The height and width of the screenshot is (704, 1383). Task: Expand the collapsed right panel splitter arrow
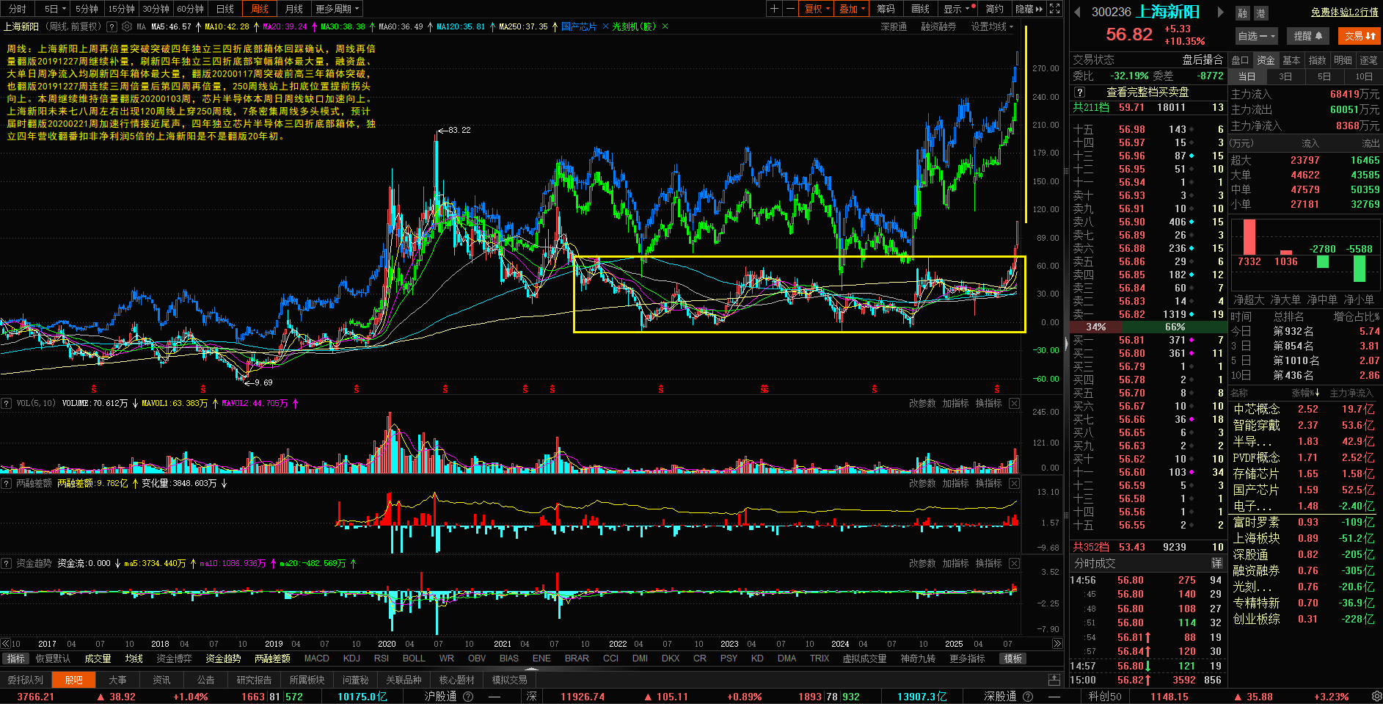(x=1066, y=343)
